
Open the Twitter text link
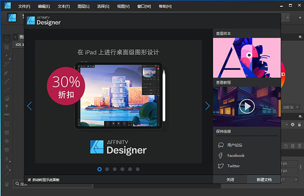(x=234, y=166)
